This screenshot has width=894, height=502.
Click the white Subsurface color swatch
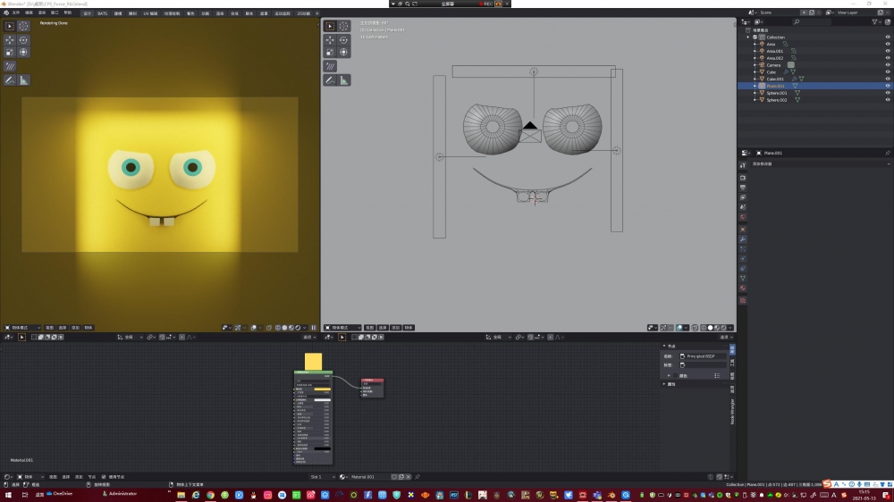(x=322, y=400)
